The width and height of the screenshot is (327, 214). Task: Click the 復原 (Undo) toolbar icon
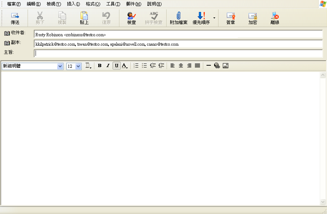pos(106,16)
